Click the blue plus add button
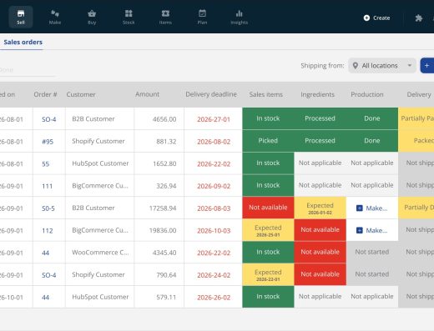Viewport: 434px width, 331px height. point(427,66)
